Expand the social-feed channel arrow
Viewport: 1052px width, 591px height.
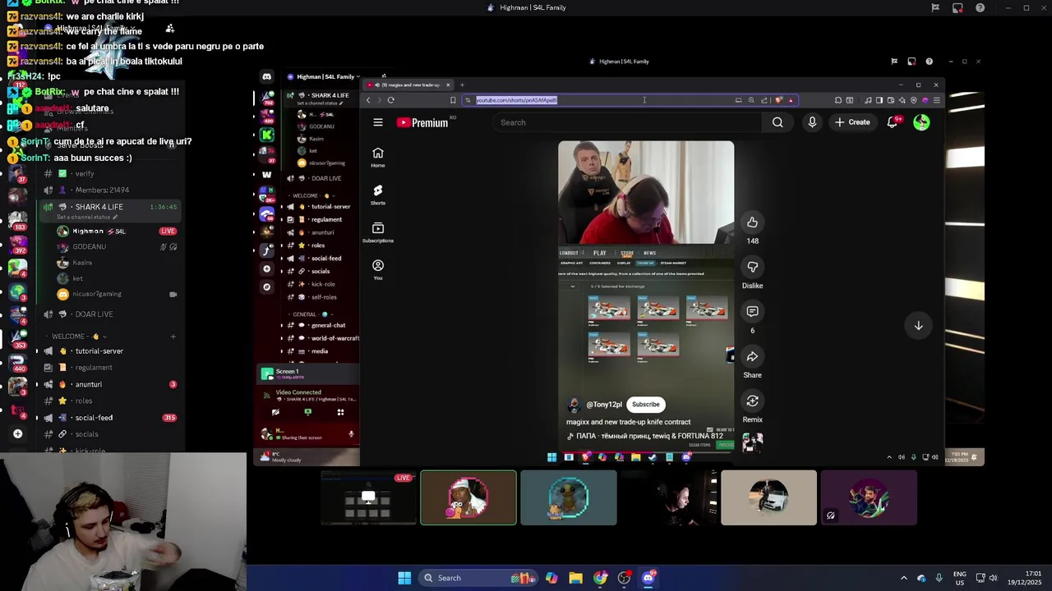click(36, 418)
